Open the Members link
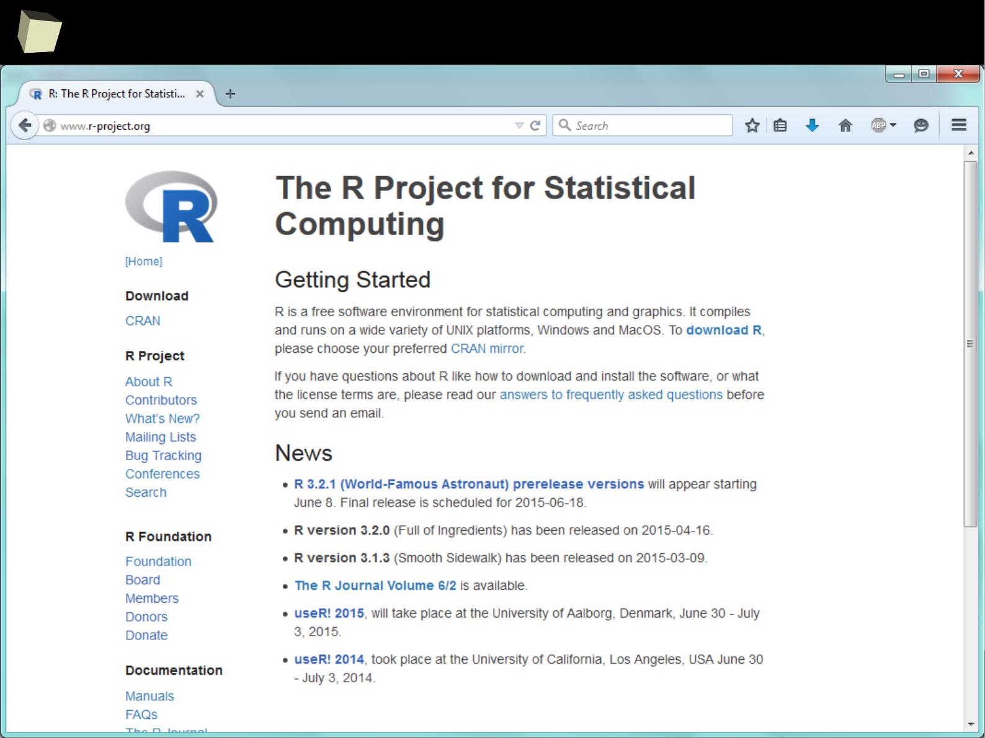 (x=151, y=598)
